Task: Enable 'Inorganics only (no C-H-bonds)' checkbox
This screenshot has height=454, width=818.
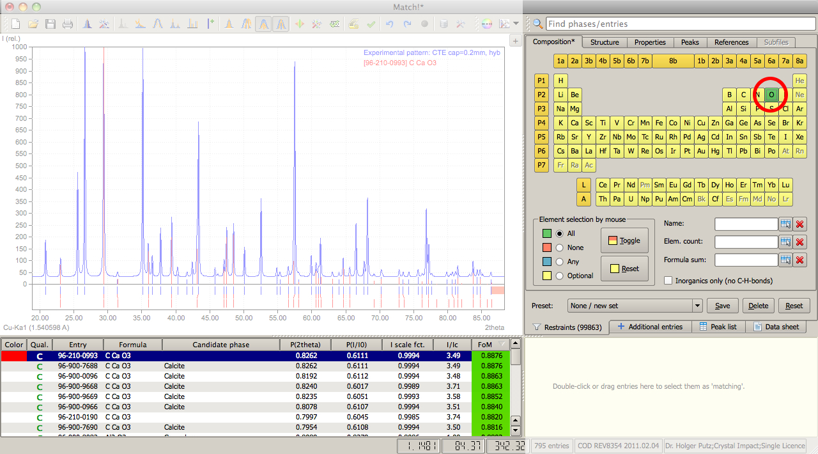Action: pyautogui.click(x=668, y=281)
